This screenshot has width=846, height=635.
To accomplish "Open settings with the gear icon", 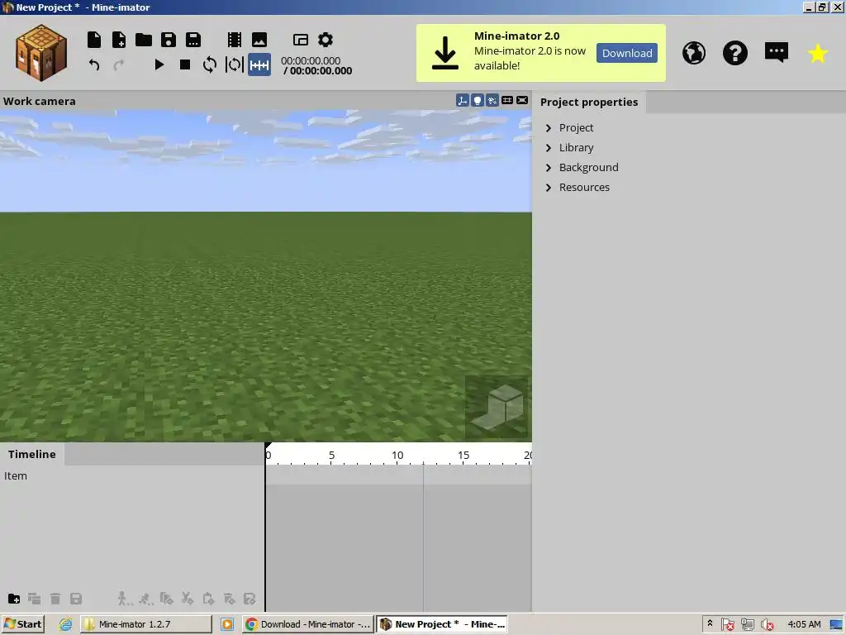I will coord(326,40).
